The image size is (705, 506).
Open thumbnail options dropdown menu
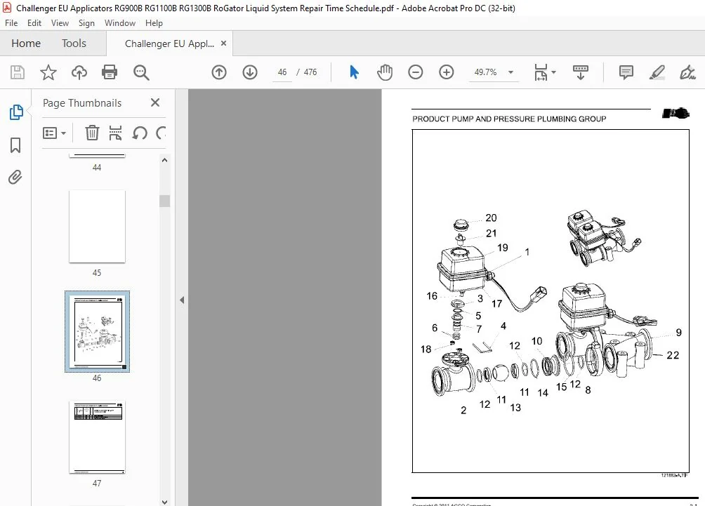point(54,133)
